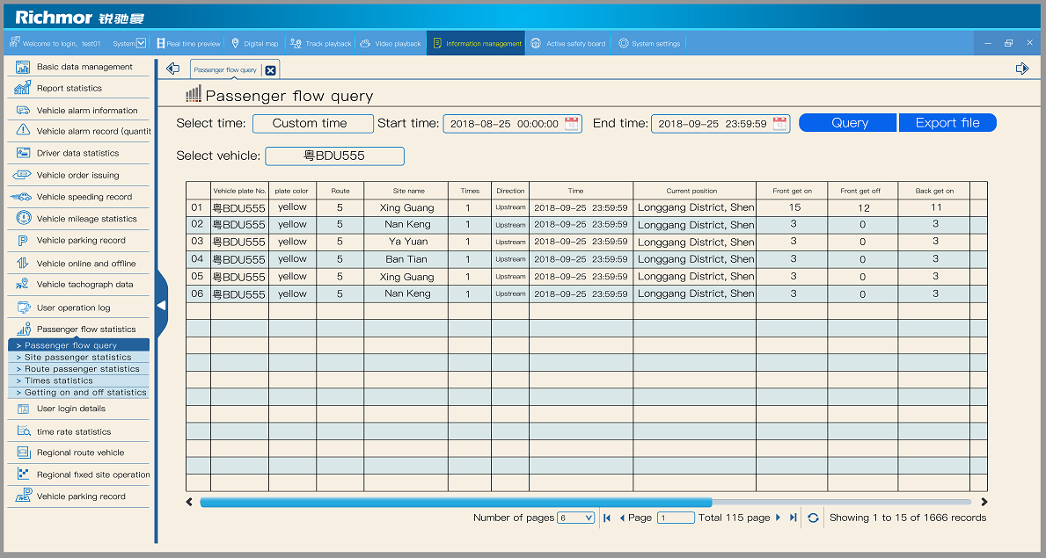Close the Passenger flow query tab

coord(270,70)
